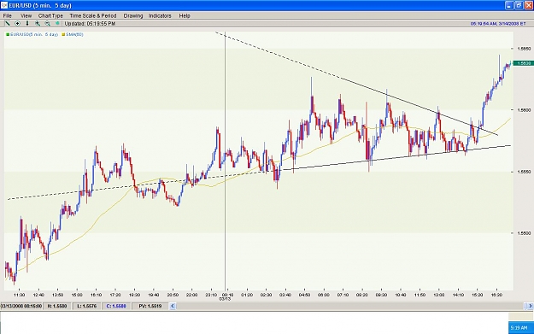Click the L: 1.5576 status field
The image size is (534, 334).
[x=86, y=306]
